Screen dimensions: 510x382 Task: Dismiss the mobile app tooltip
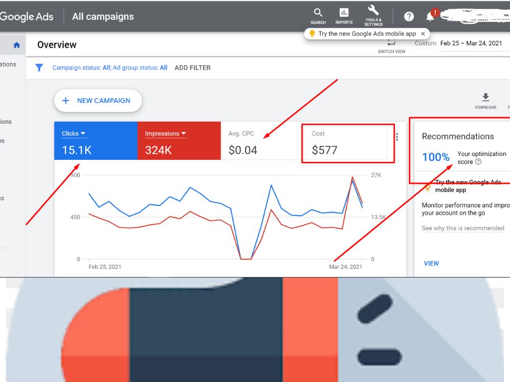pyautogui.click(x=423, y=34)
